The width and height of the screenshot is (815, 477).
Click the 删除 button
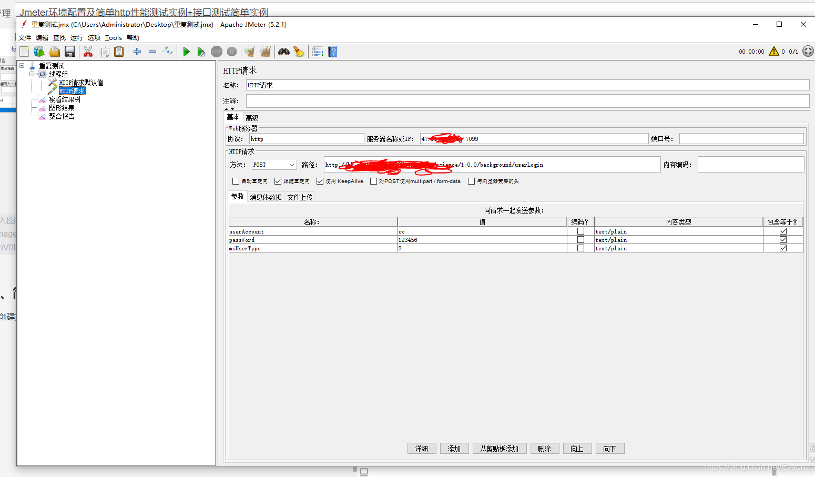[x=545, y=449]
